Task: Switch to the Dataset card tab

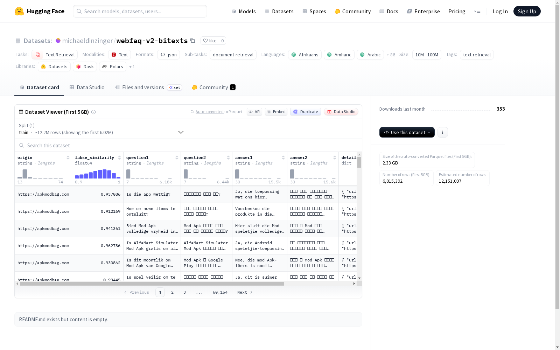Action: [39, 87]
